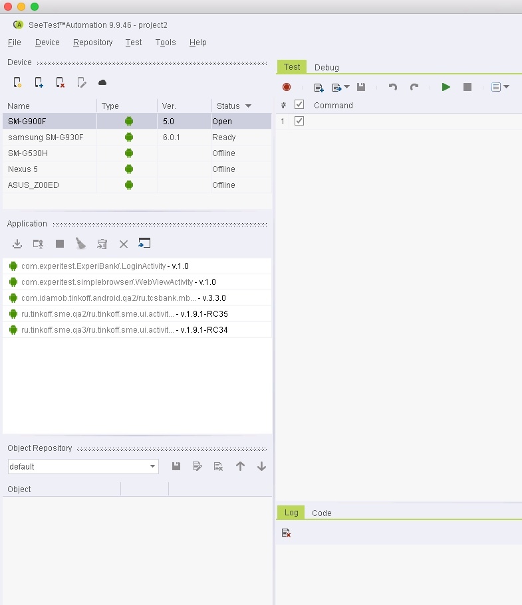Click the edit object icon in Object Repository
Viewport: 522px width, 605px height.
point(197,466)
